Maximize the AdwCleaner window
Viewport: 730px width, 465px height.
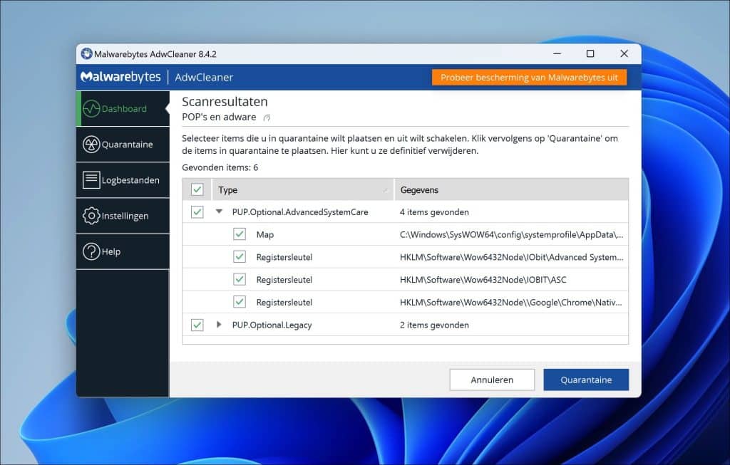tap(590, 54)
